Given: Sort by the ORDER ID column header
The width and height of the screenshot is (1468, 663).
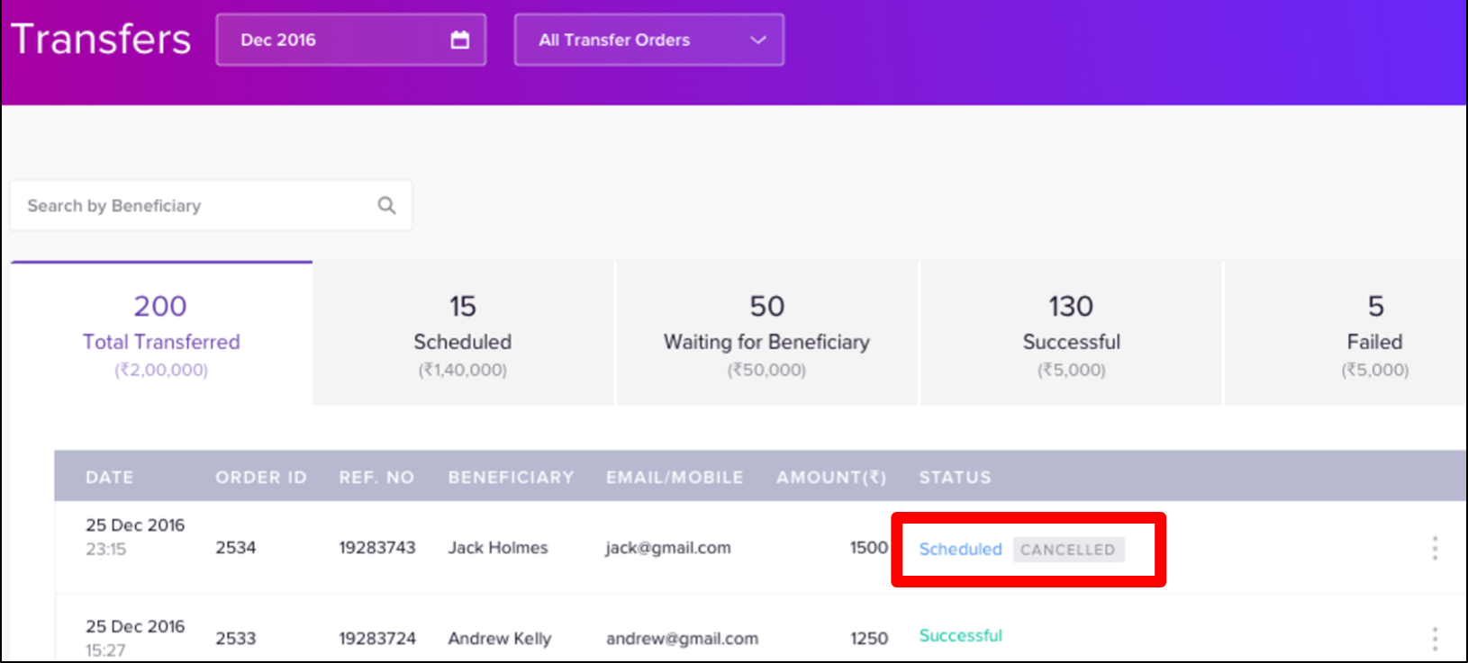Looking at the screenshot, I should point(261,478).
